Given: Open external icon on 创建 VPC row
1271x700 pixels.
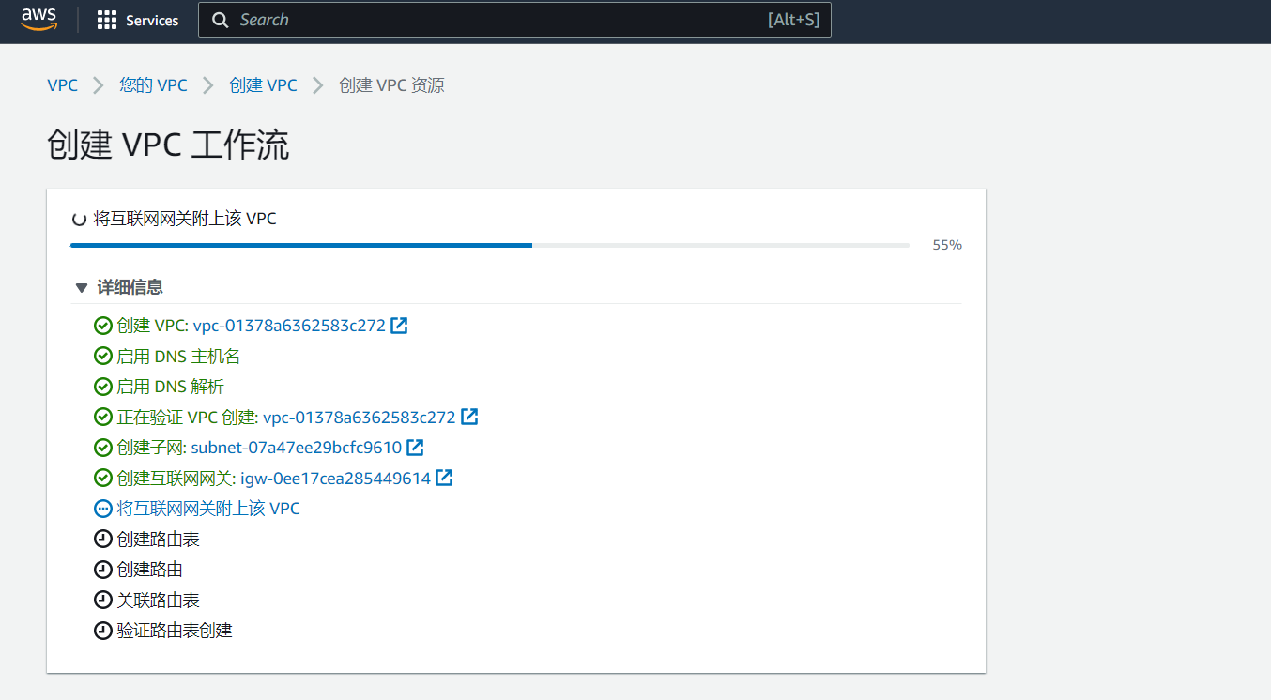Looking at the screenshot, I should 399,326.
